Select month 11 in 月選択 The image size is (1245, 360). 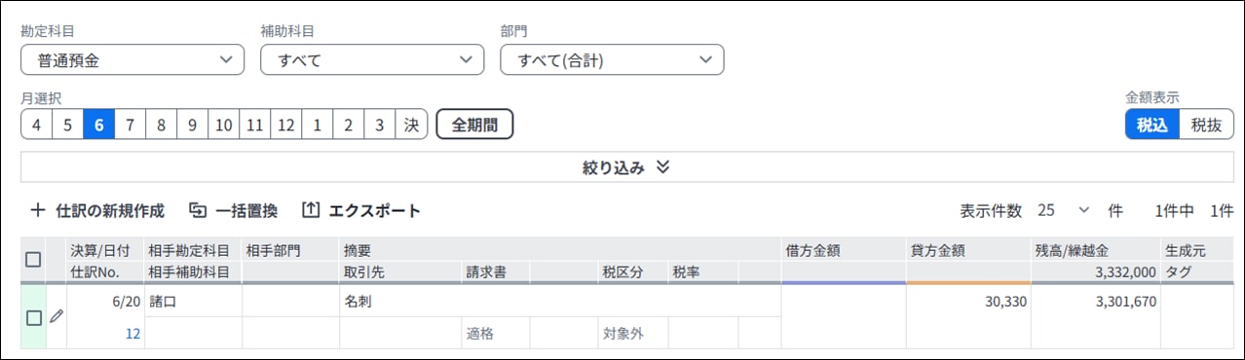tap(254, 125)
